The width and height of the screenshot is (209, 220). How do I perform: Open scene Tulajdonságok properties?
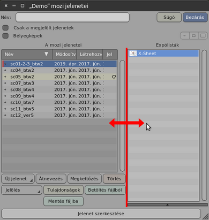click(64, 190)
